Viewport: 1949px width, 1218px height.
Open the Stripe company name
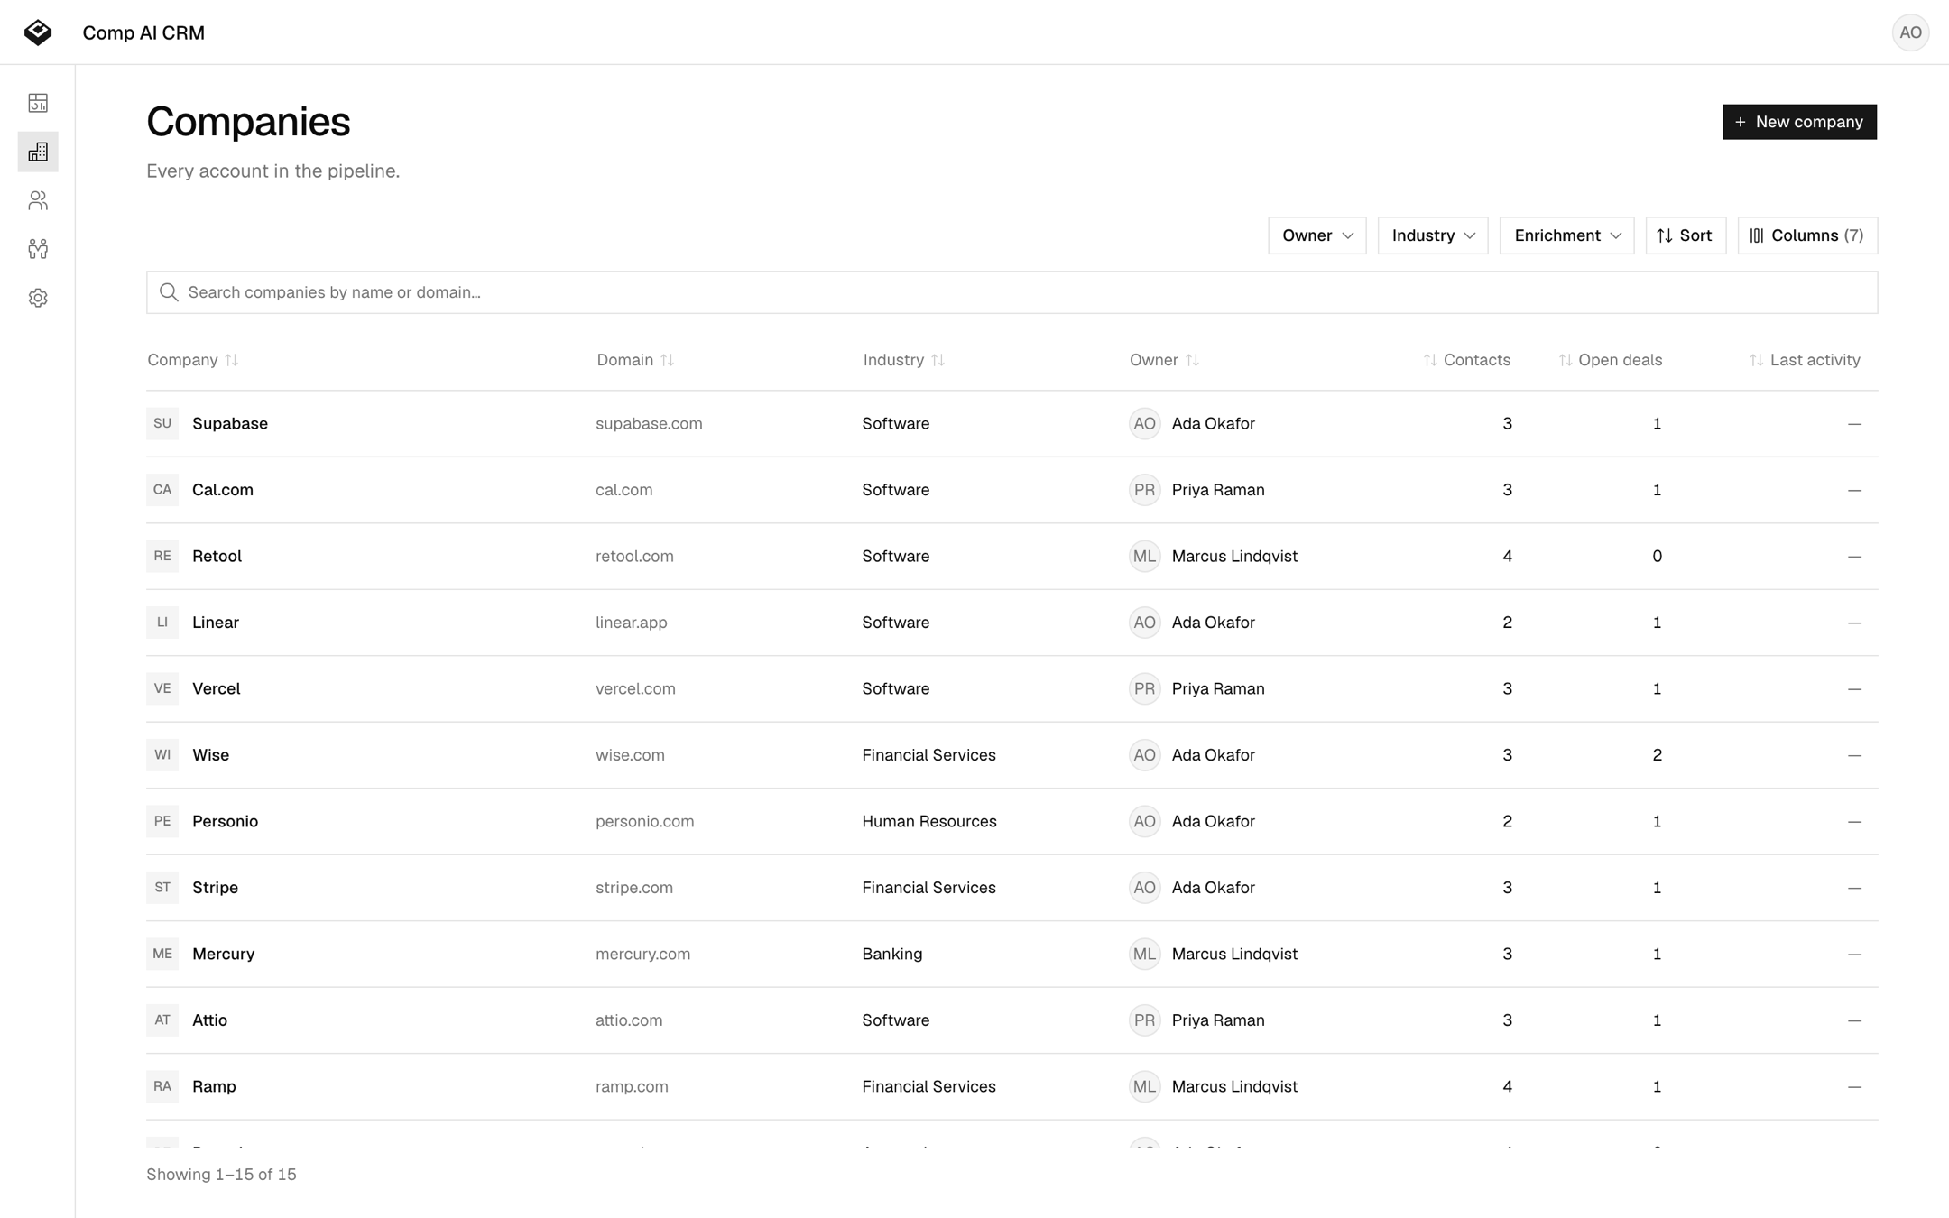[215, 888]
